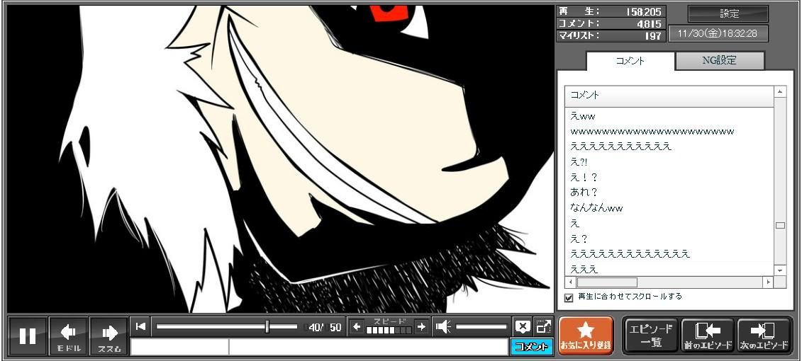Uncheck 再生に合わせてスクロールする checkbox
The image size is (802, 361).
(569, 298)
